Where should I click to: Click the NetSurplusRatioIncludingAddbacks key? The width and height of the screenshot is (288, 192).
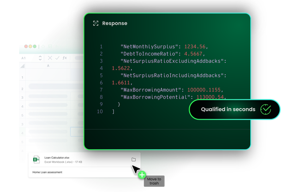(172, 75)
